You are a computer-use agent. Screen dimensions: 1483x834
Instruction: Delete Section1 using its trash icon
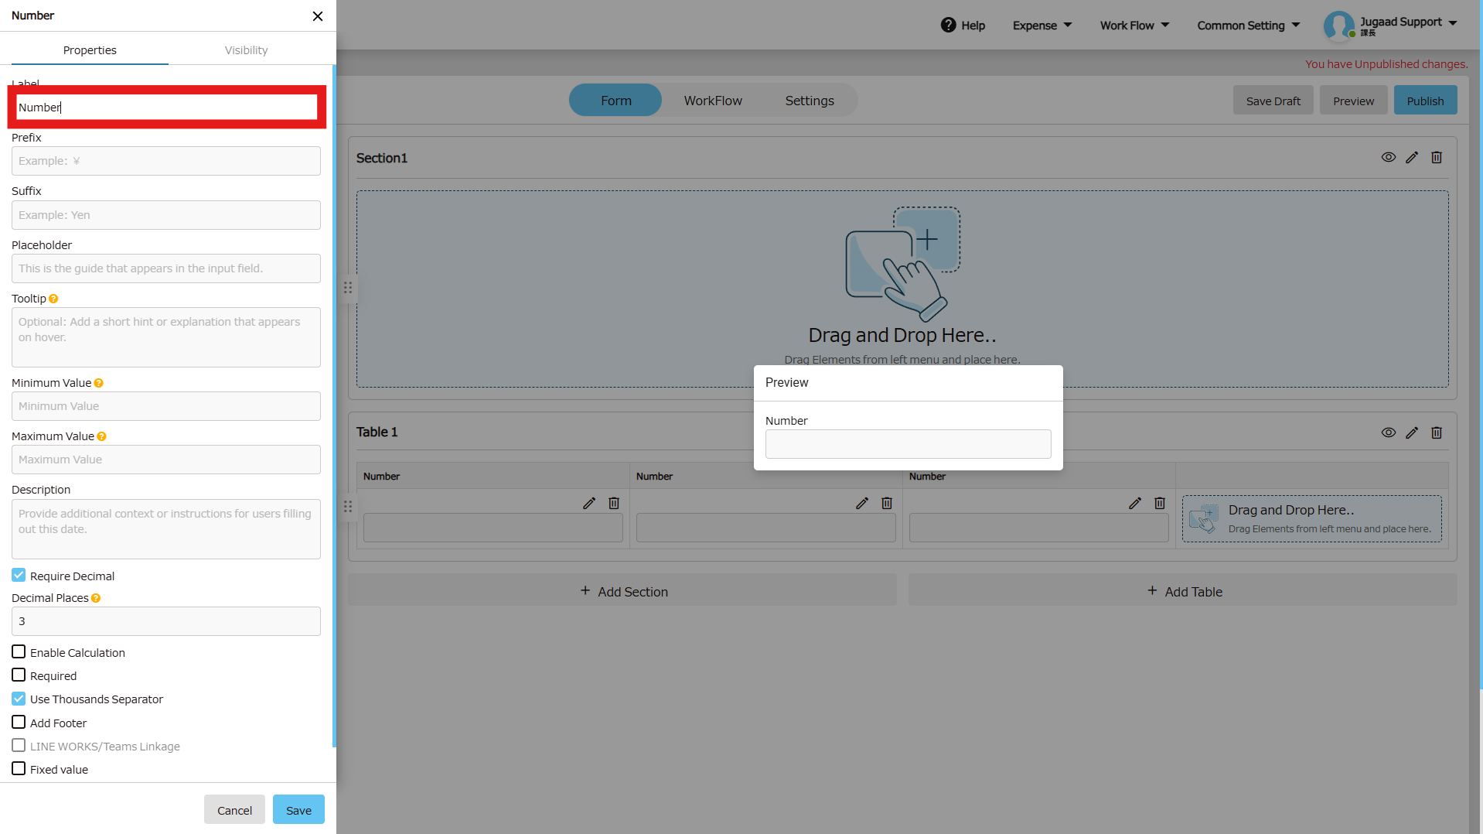click(1436, 158)
